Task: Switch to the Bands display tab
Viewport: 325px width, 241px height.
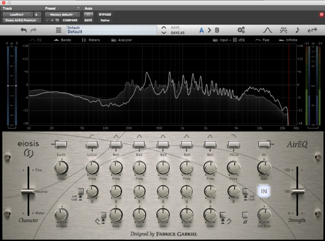Action: pos(62,40)
